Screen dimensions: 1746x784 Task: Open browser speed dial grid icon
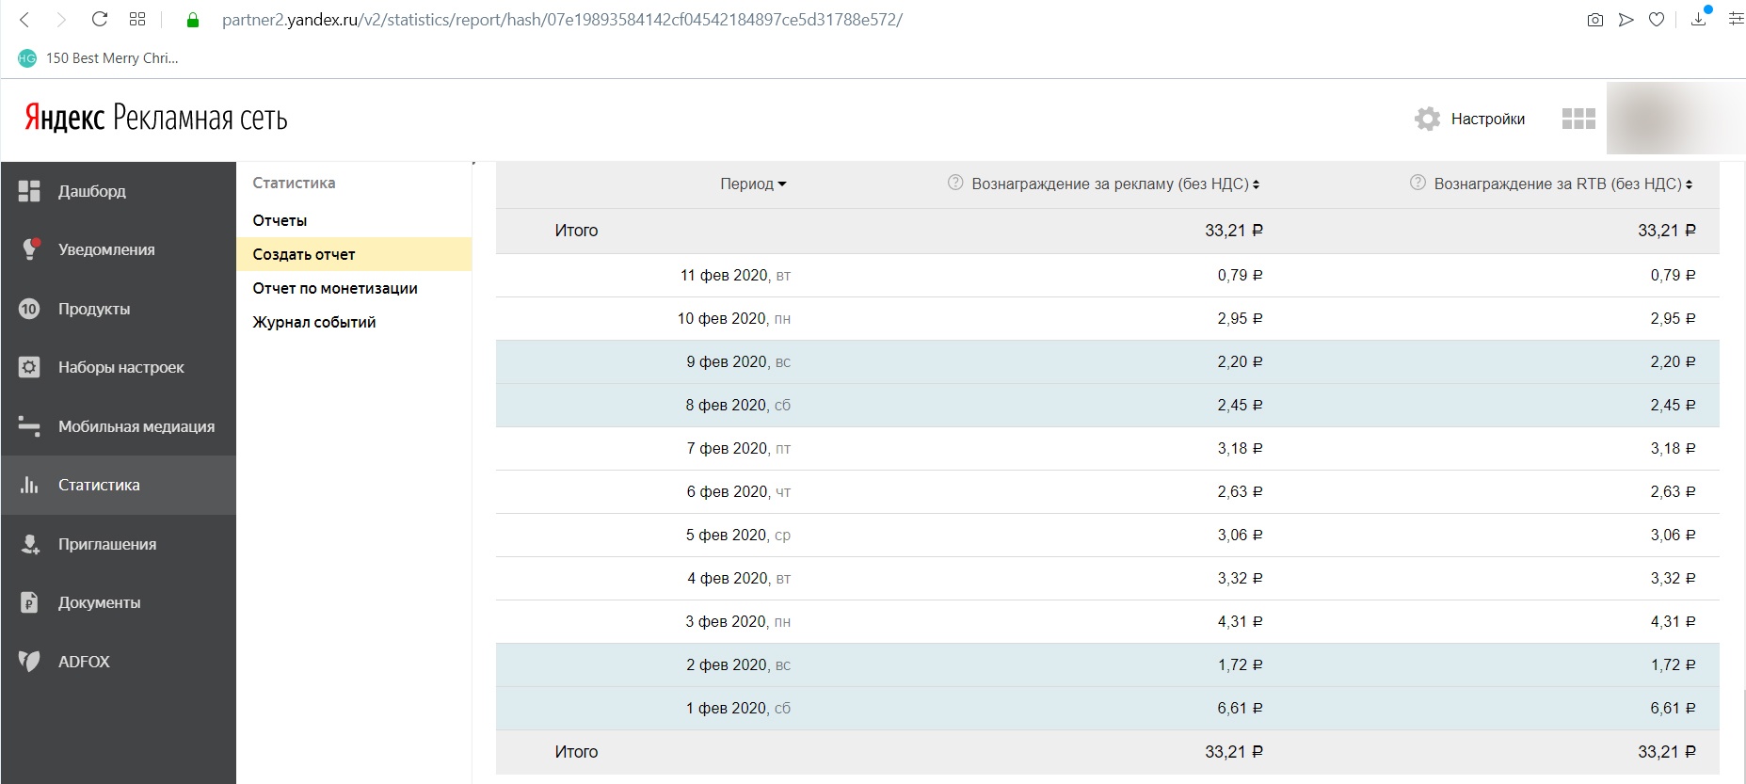click(x=137, y=20)
